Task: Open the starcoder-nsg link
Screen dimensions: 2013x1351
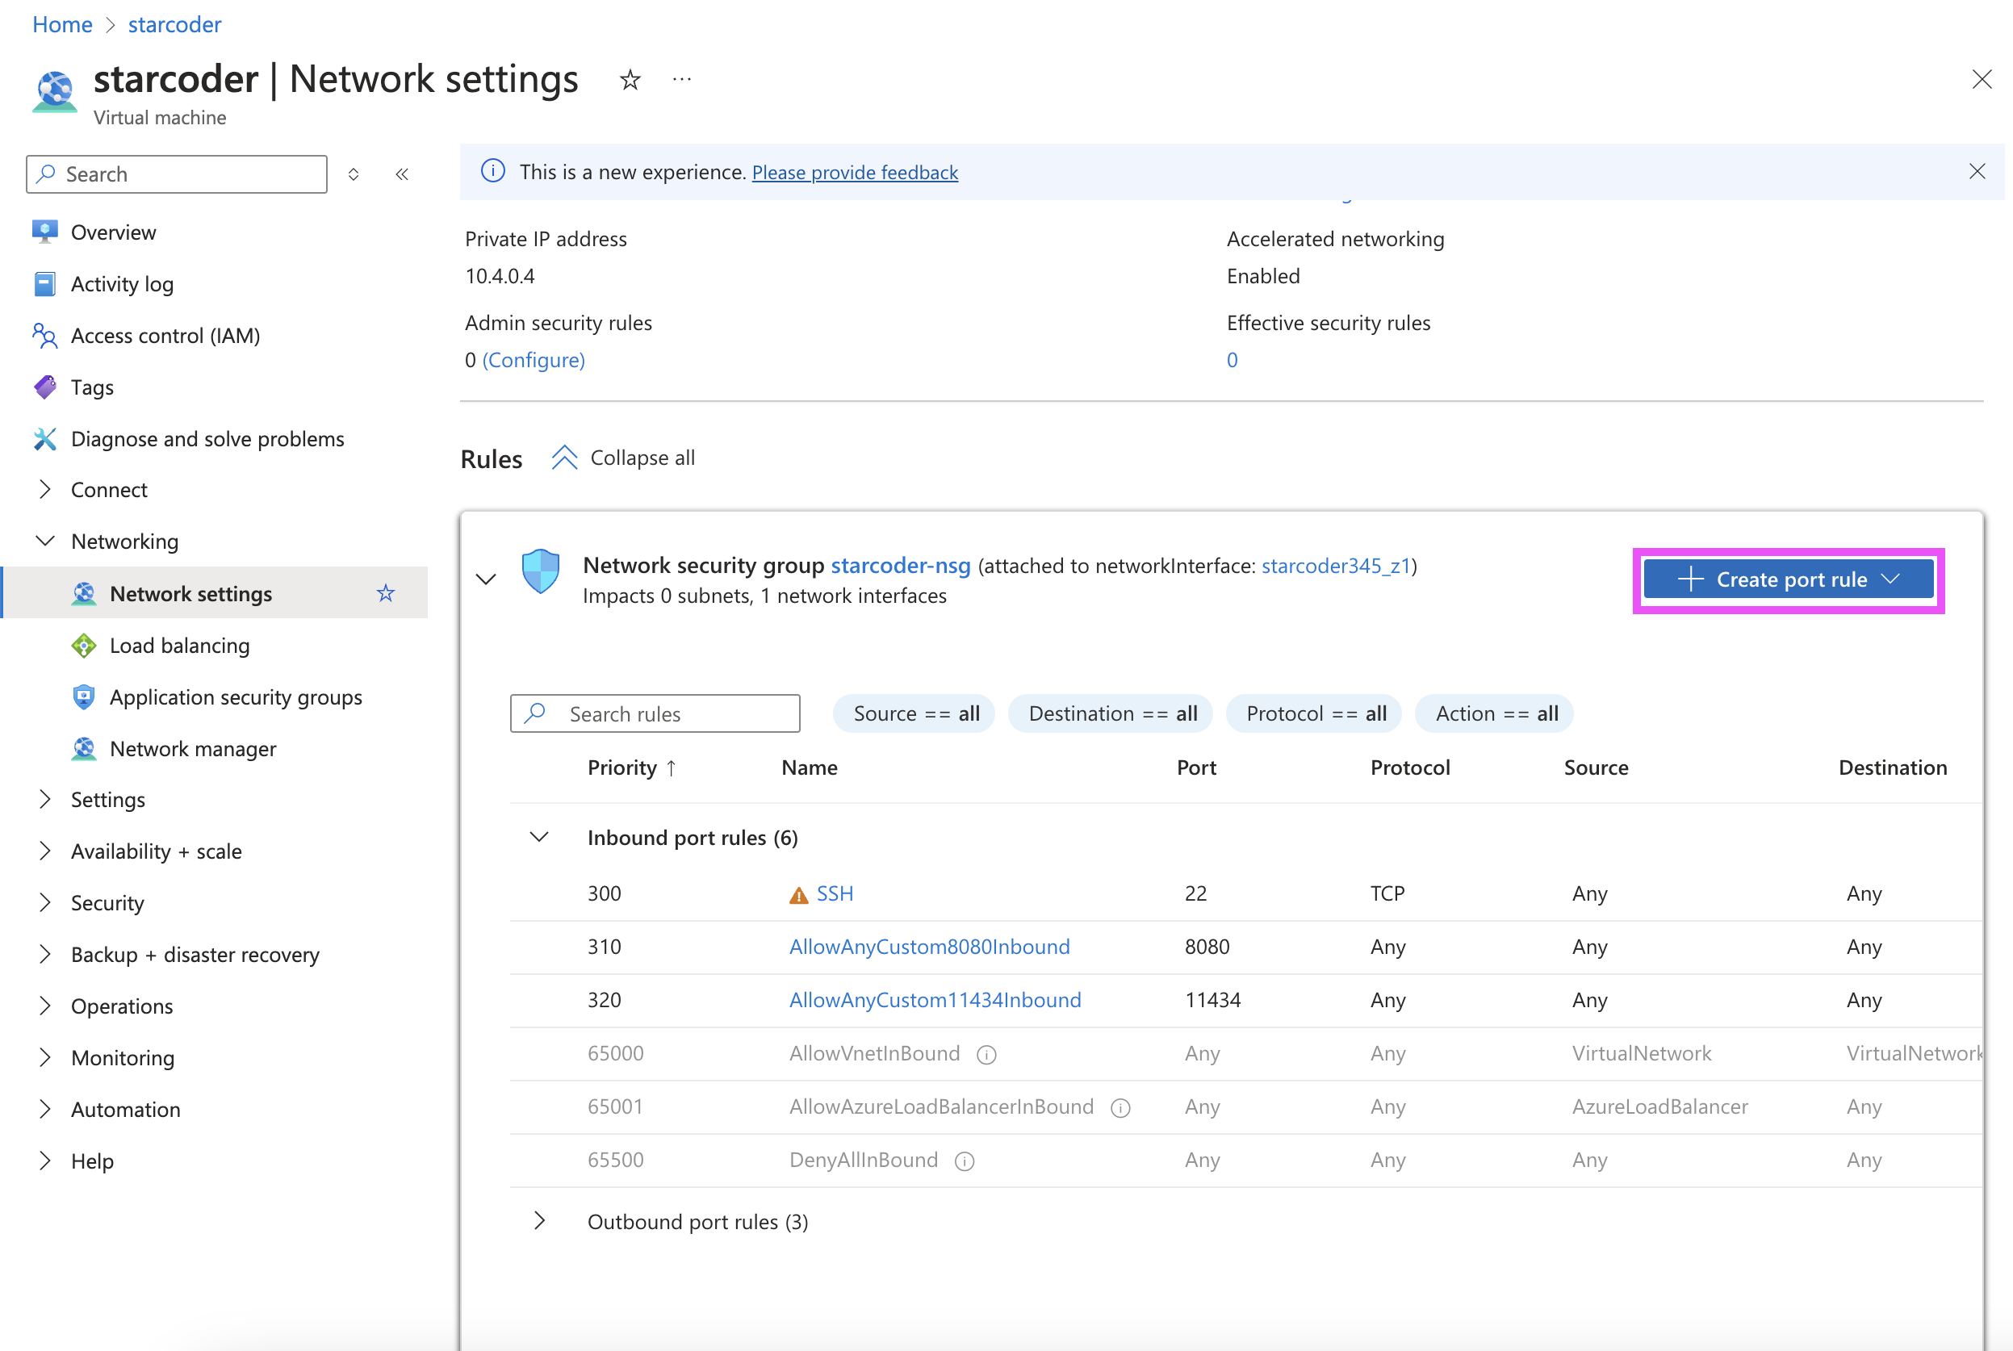Action: click(x=900, y=565)
